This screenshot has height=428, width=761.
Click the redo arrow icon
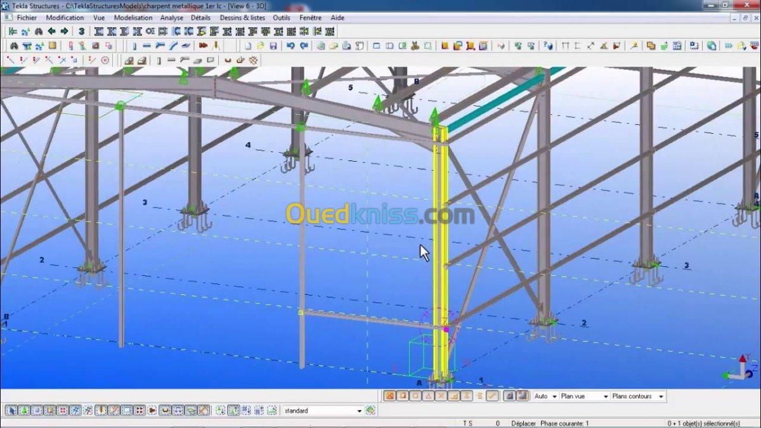pyautogui.click(x=304, y=46)
